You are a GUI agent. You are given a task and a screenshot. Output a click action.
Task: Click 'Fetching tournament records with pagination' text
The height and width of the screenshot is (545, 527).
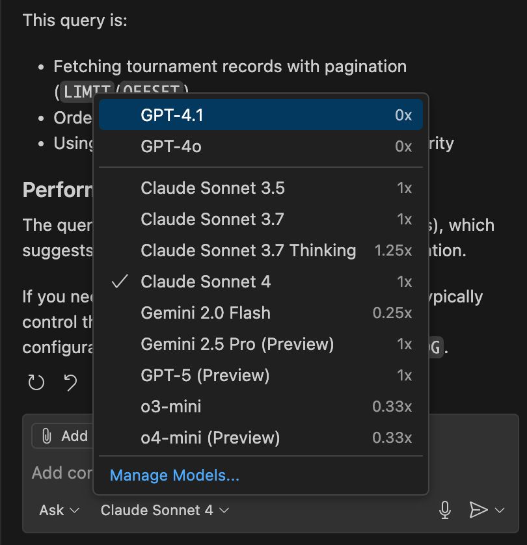point(230,66)
